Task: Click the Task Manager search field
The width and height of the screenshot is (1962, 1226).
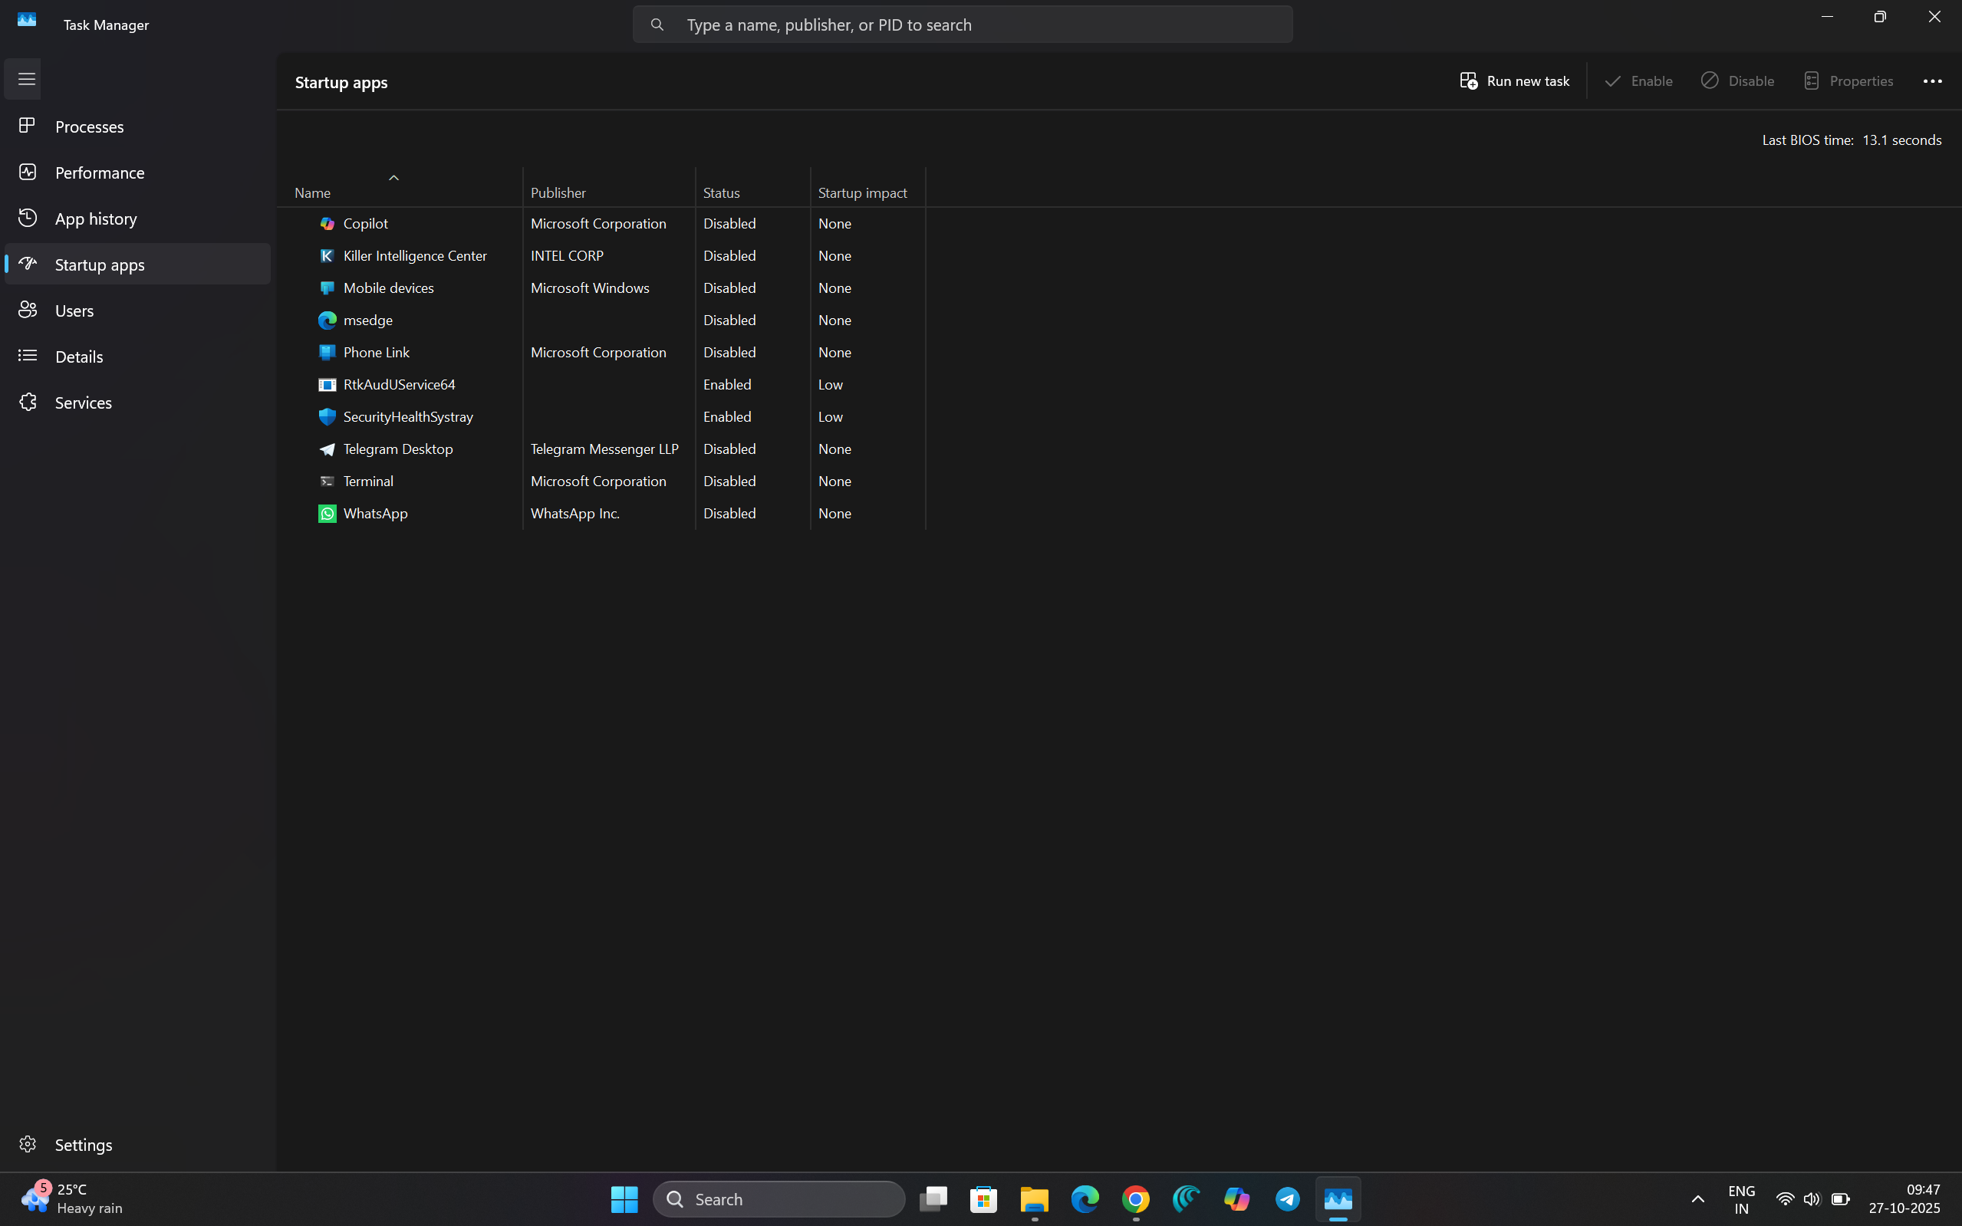Action: tap(961, 25)
